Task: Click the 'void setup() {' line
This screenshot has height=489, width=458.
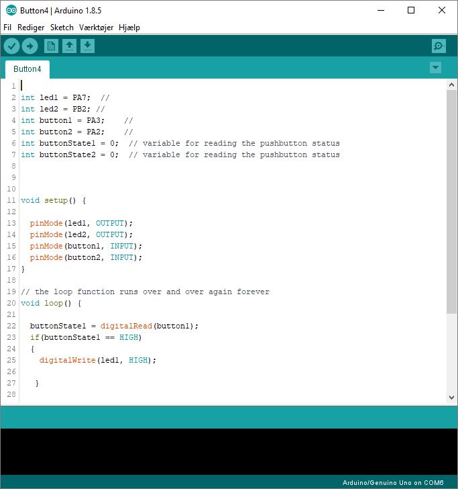Action: 53,200
